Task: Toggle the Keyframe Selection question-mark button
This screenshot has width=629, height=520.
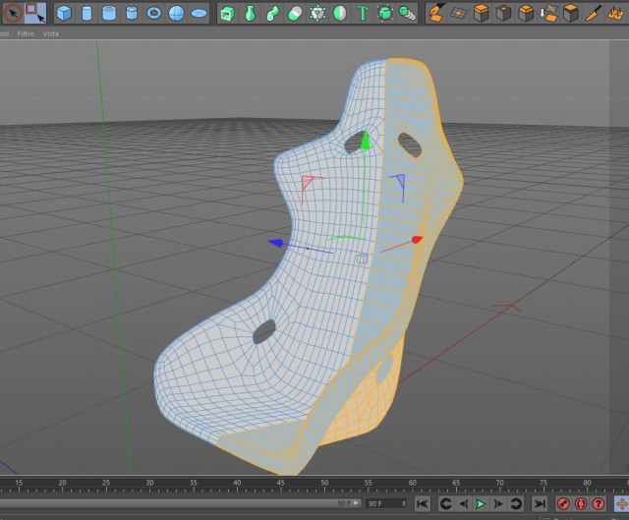Action: tap(599, 503)
